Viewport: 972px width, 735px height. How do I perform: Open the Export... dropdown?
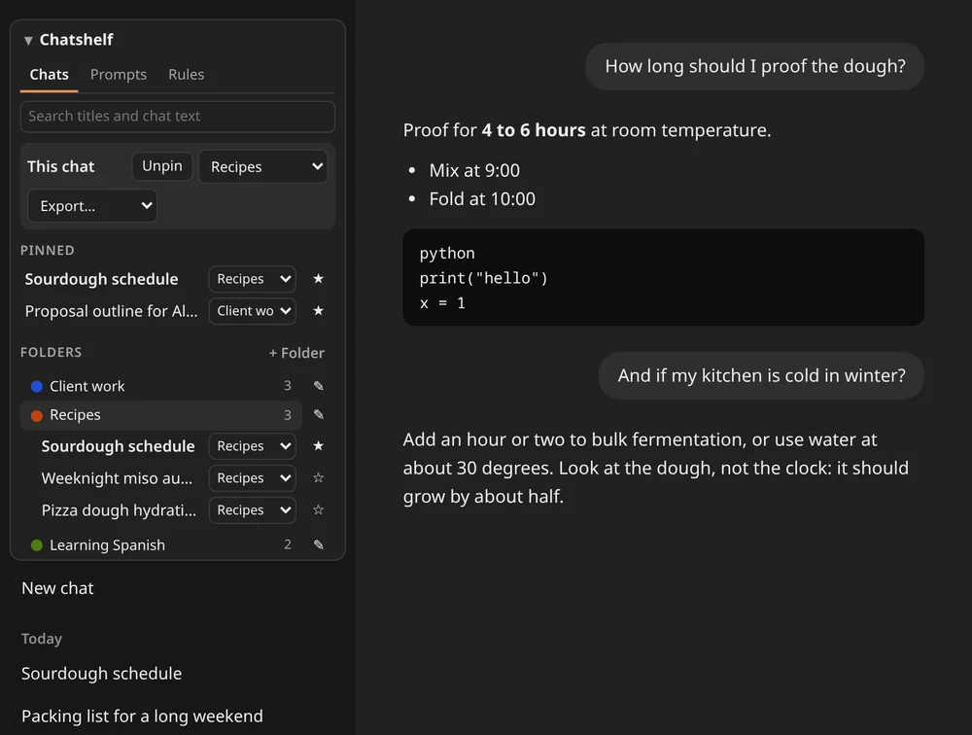(x=92, y=206)
